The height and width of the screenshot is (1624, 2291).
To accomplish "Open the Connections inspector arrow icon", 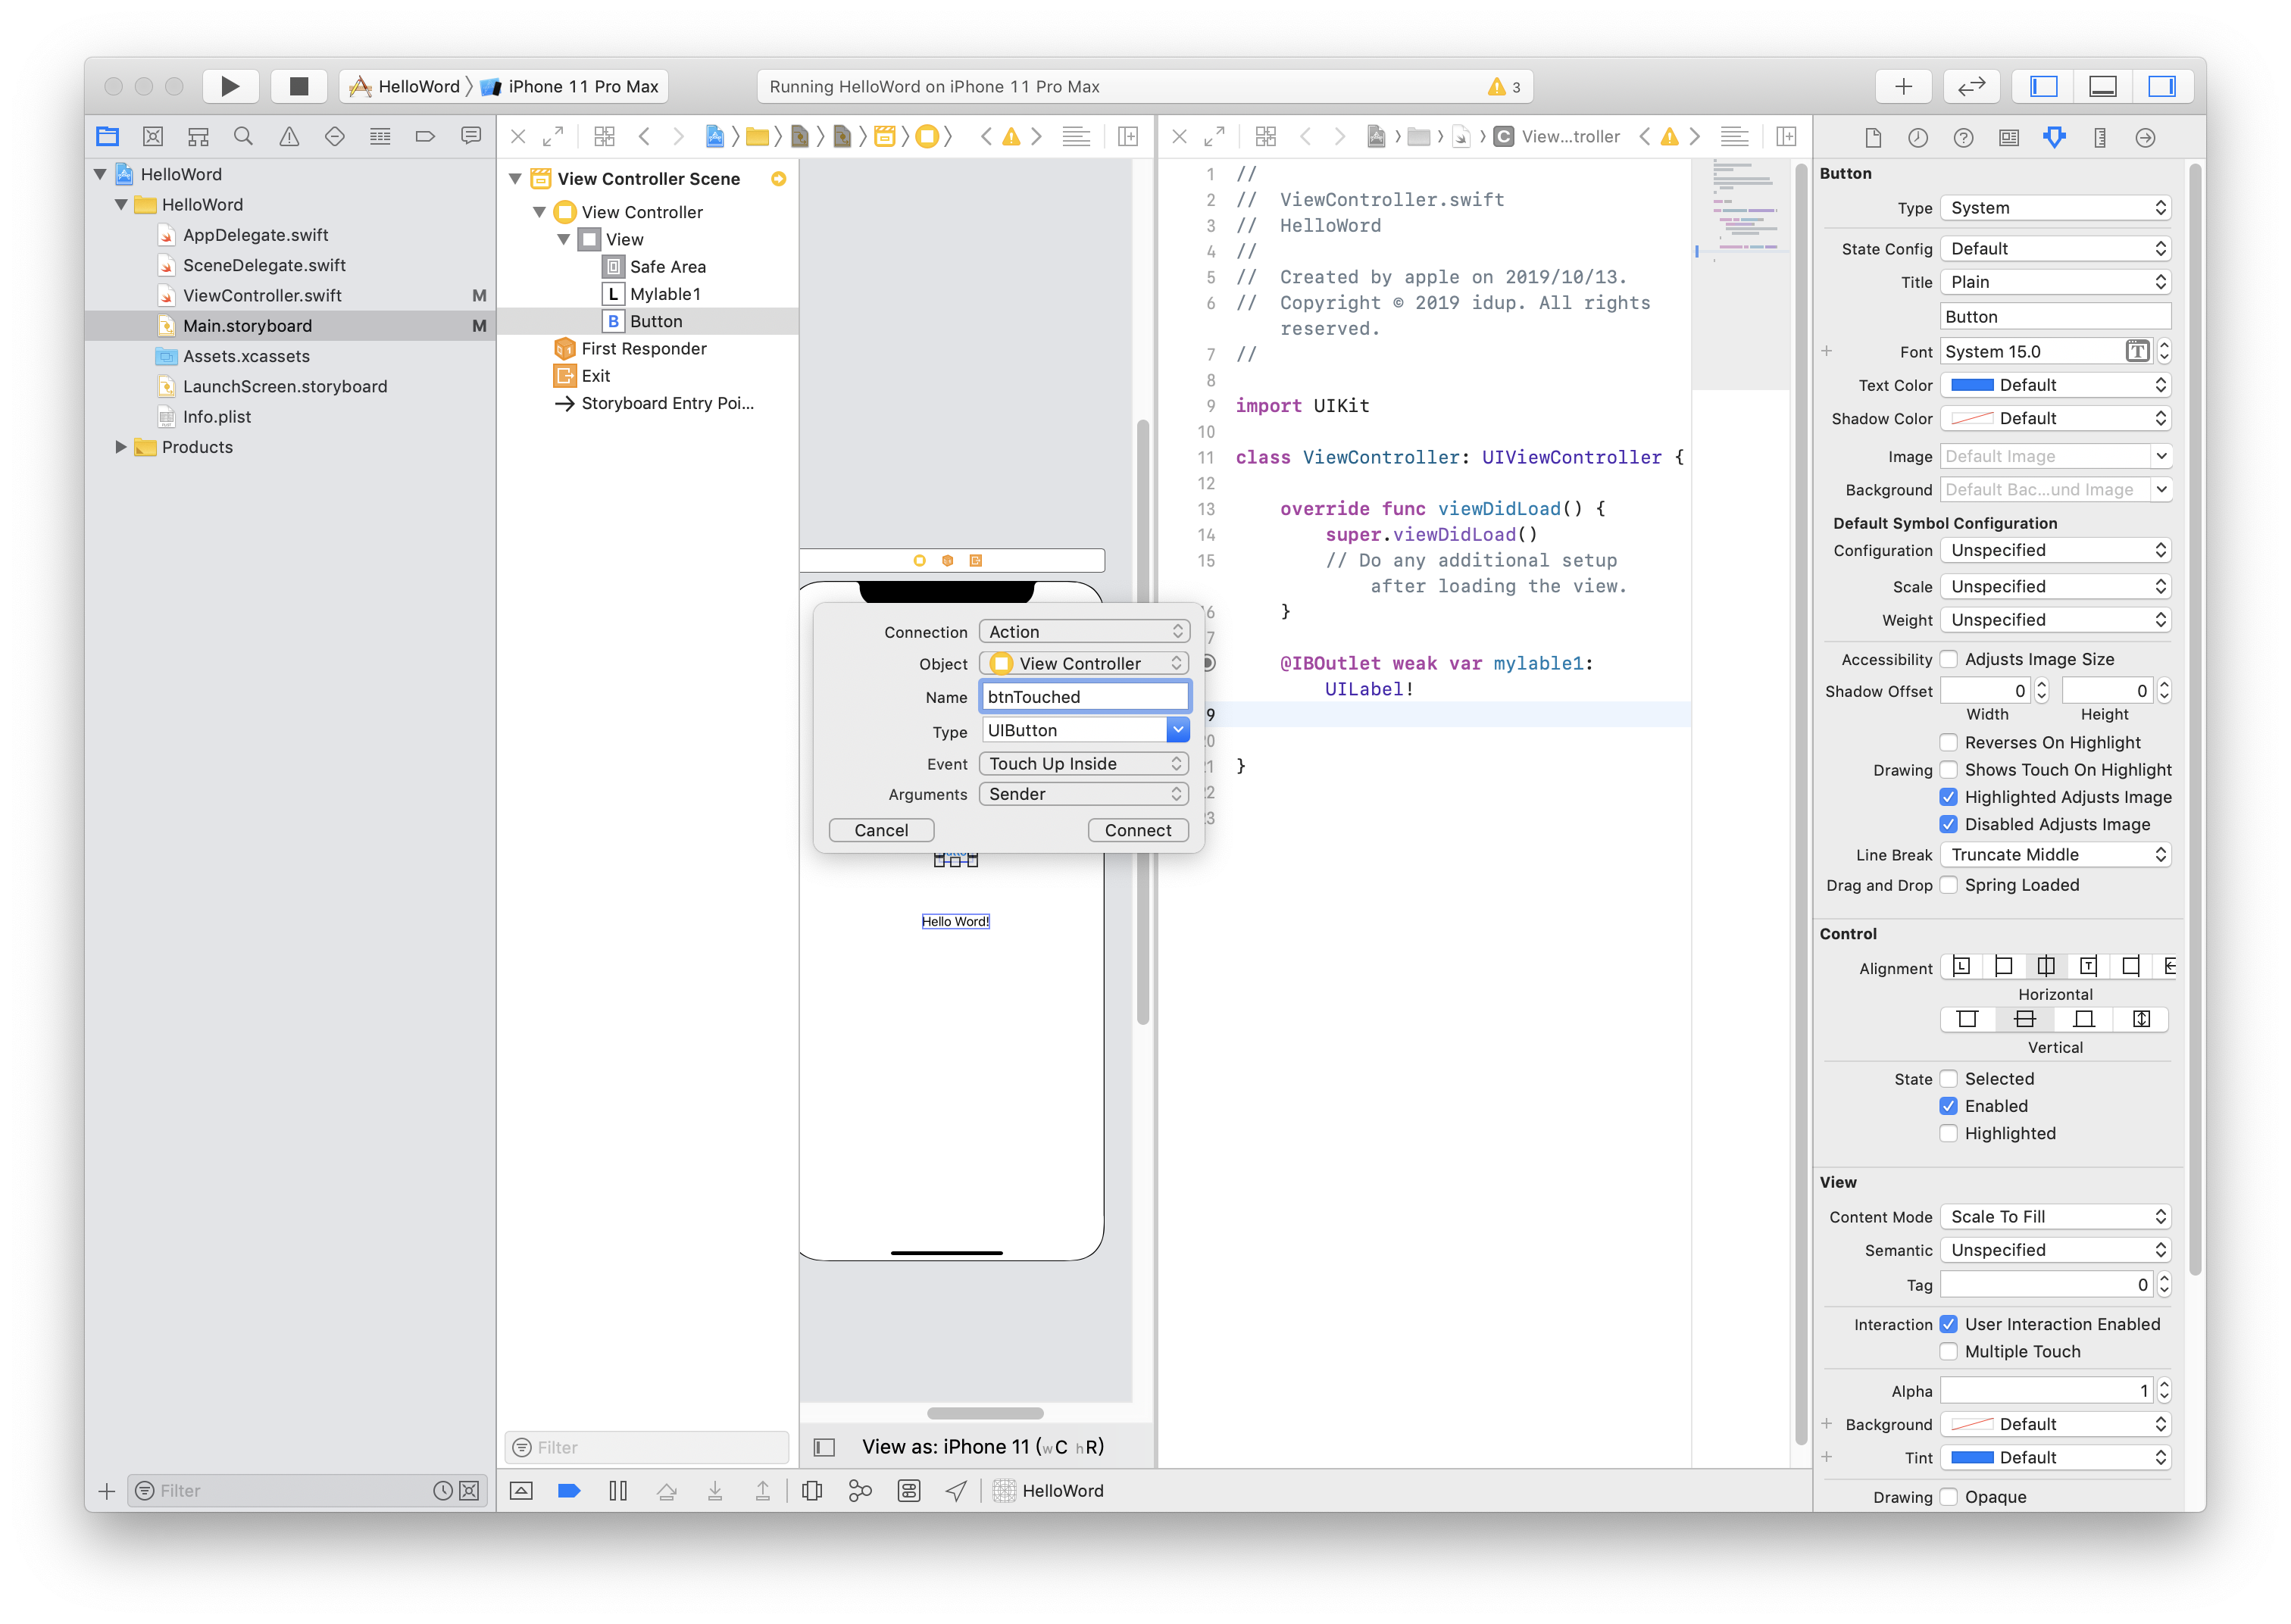I will tap(2145, 137).
